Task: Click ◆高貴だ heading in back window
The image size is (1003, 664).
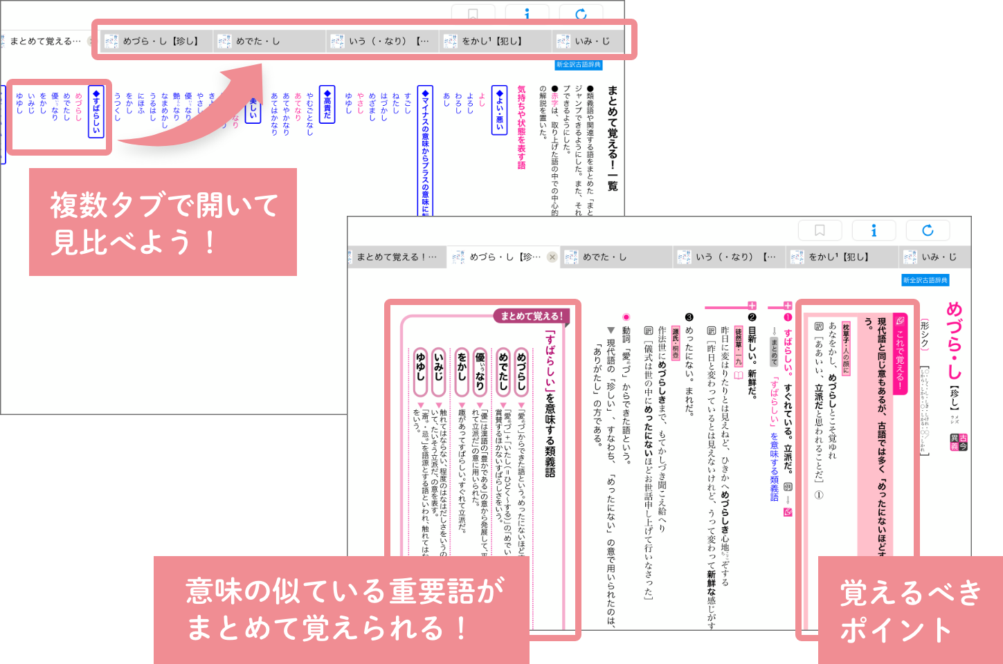Action: point(327,104)
